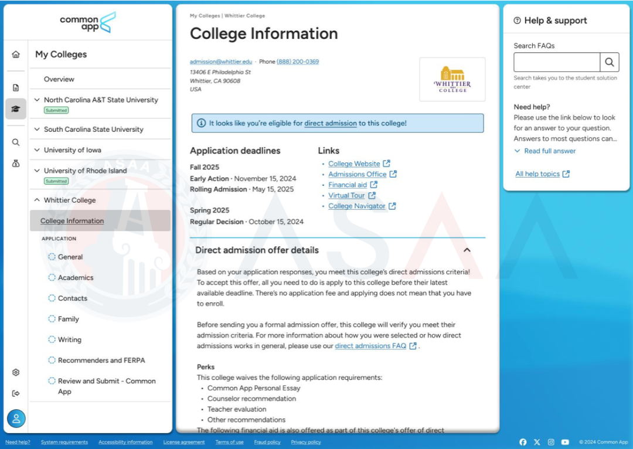Open the All help topics link

coord(537,174)
